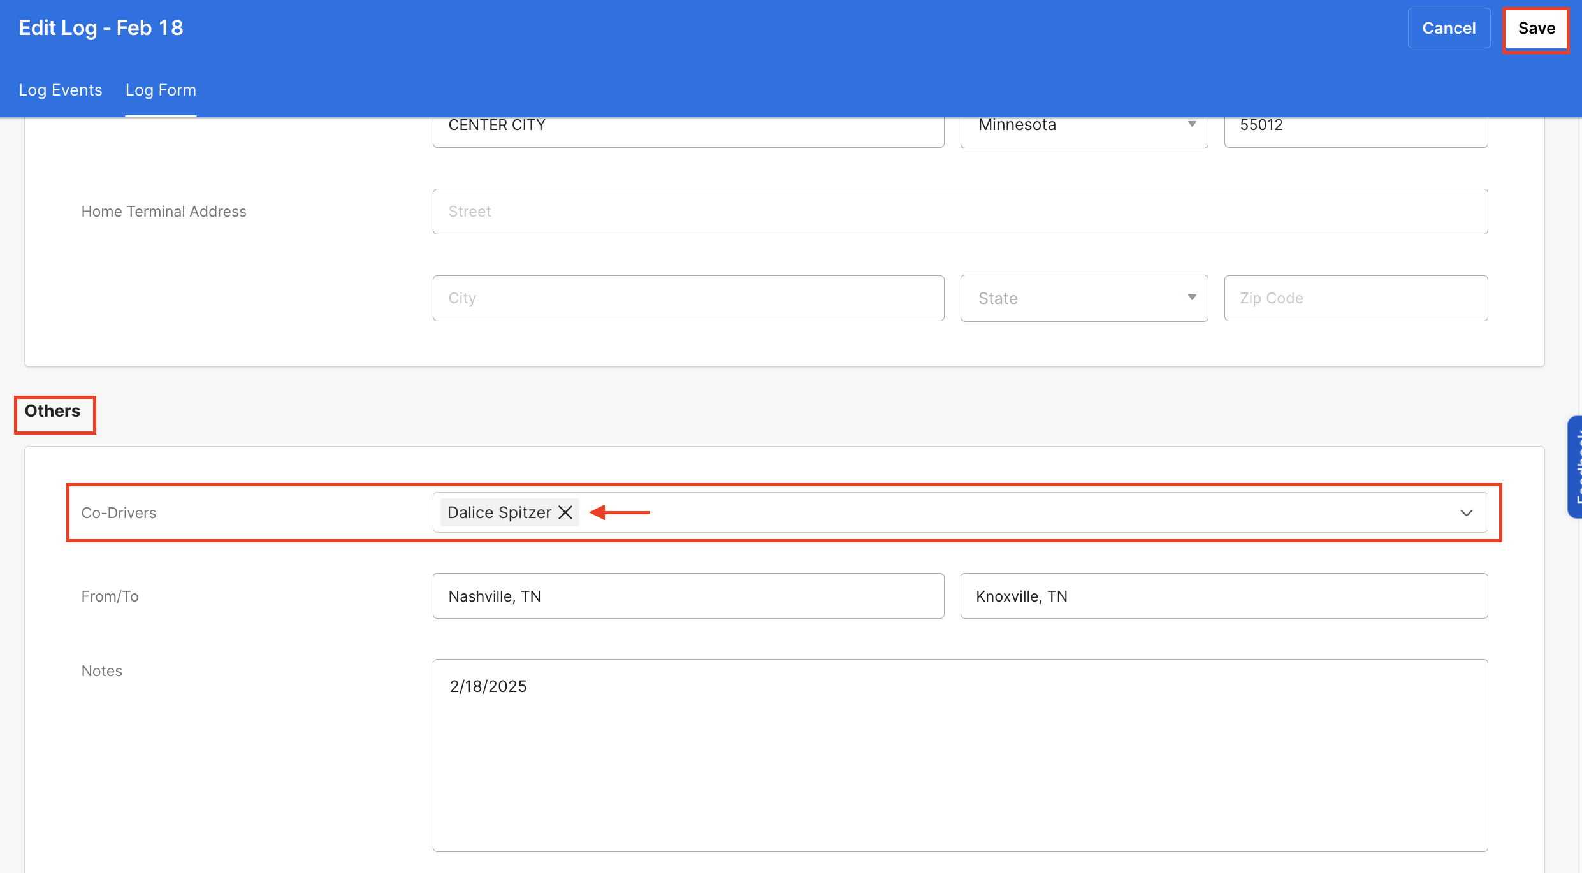Click the Edit Log - Feb 18 title
The height and width of the screenshot is (873, 1582).
point(101,28)
